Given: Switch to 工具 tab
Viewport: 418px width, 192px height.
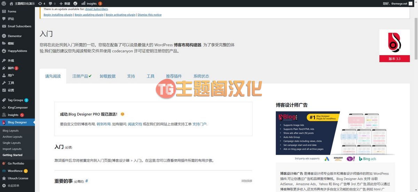Looking at the screenshot, I should coord(150,76).
